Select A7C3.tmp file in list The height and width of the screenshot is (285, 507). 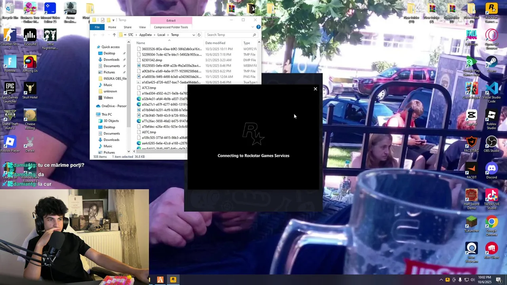pyautogui.click(x=149, y=88)
